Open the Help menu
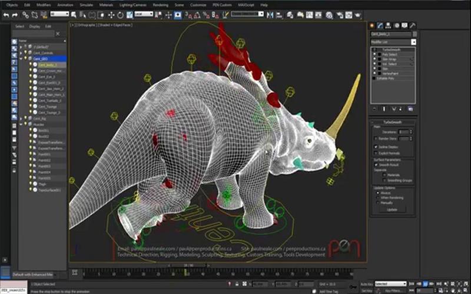 [264, 5]
